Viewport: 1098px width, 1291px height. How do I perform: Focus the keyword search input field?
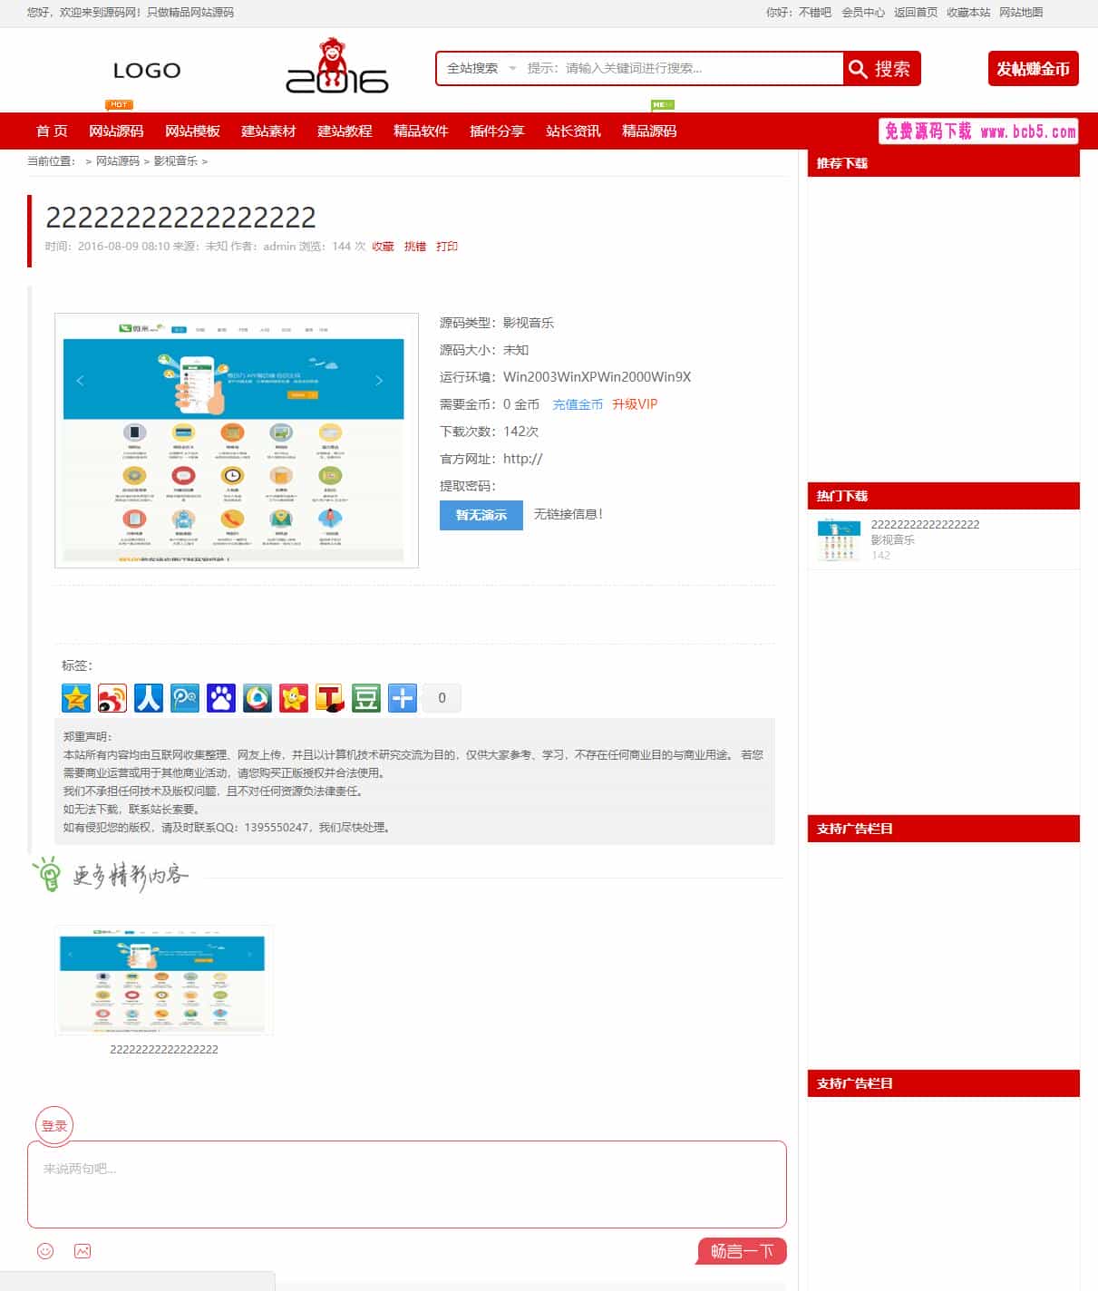[682, 68]
